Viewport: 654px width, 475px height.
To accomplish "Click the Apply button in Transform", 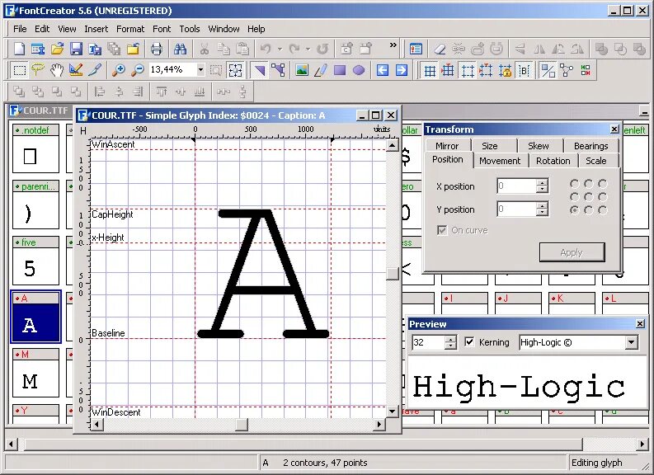I will click(x=572, y=252).
